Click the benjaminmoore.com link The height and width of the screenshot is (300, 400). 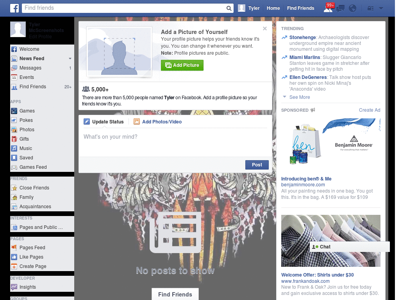click(303, 185)
